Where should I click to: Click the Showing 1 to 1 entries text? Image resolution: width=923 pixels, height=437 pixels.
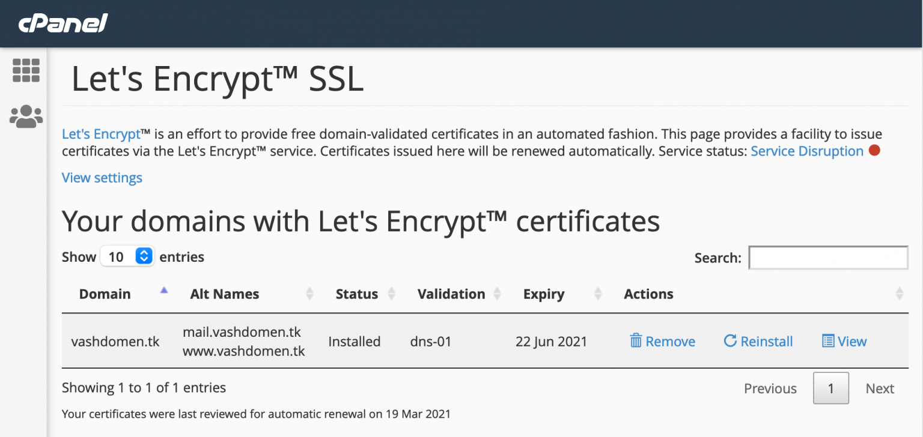point(144,388)
